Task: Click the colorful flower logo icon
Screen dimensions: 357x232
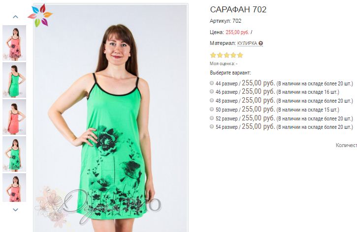Action: pos(40,15)
